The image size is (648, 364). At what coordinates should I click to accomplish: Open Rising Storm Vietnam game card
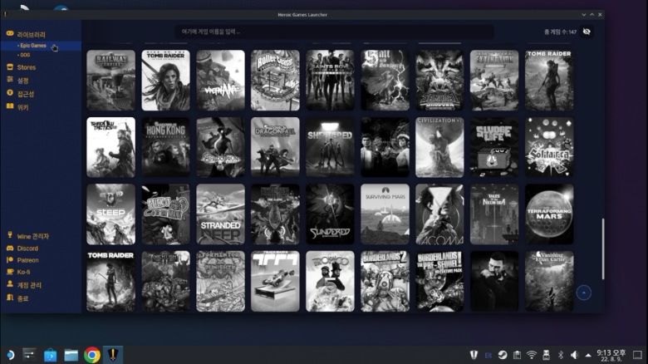(x=220, y=81)
